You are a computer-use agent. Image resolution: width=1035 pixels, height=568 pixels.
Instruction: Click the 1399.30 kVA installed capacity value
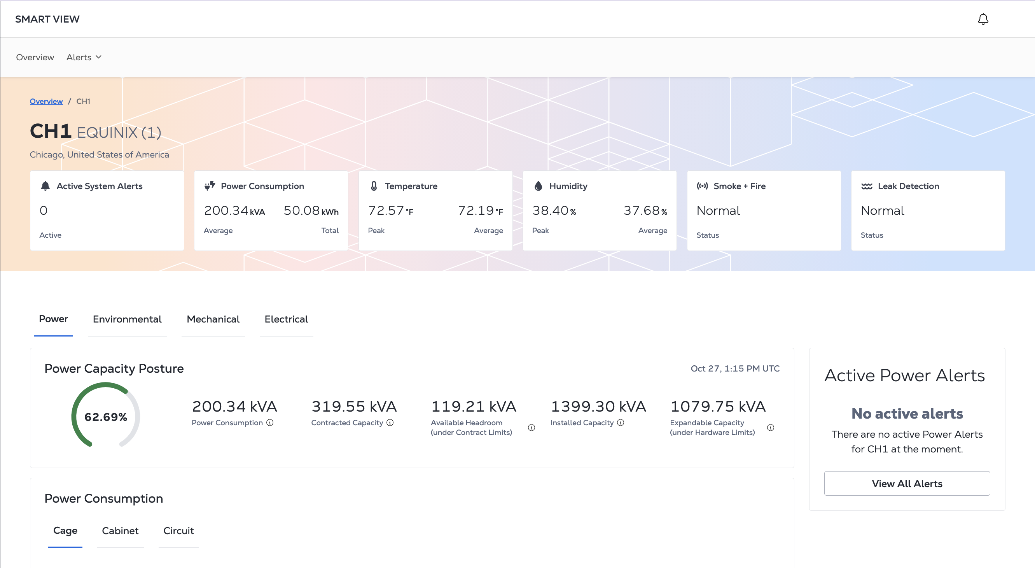pyautogui.click(x=598, y=407)
